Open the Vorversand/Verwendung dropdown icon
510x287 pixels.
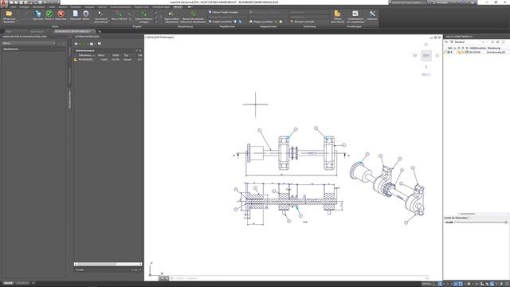[100, 14]
